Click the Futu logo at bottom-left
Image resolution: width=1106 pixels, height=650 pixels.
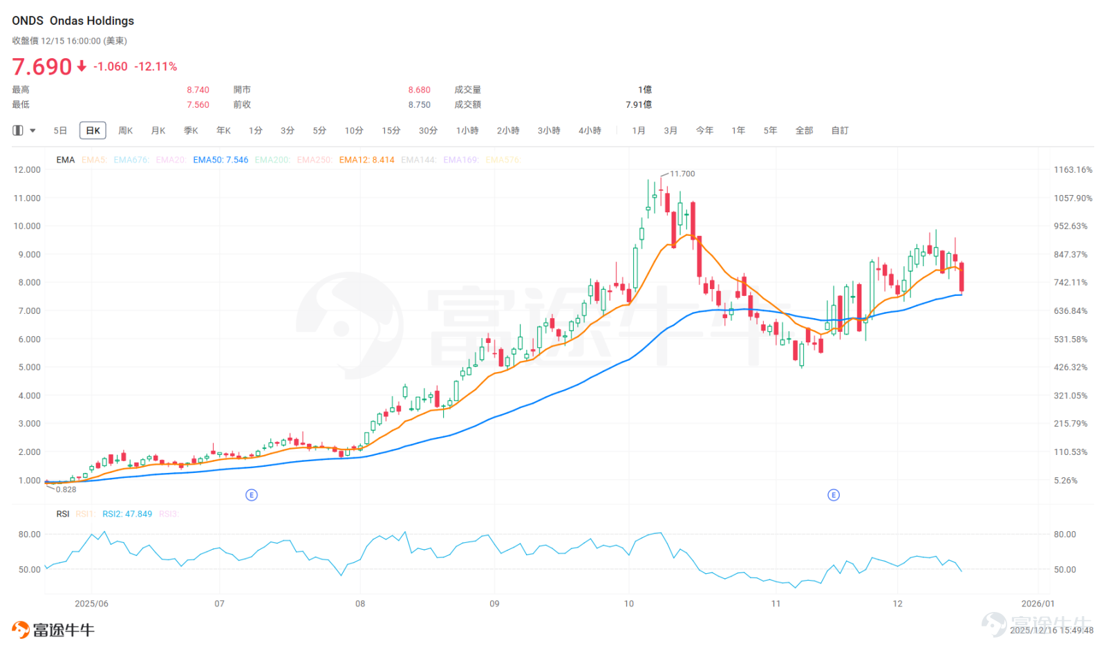click(x=53, y=629)
